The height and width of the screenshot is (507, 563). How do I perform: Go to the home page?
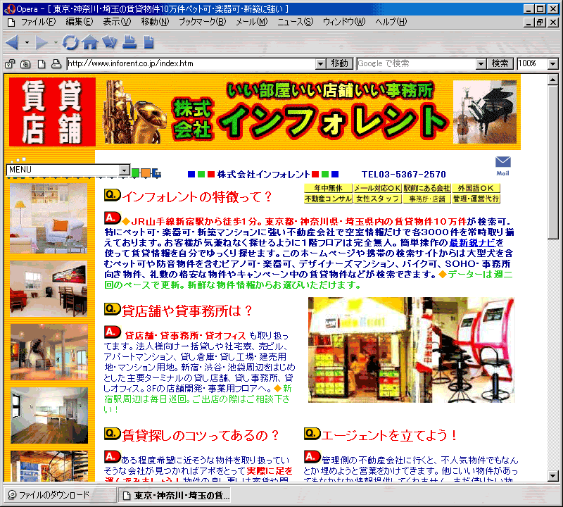pyautogui.click(x=90, y=42)
